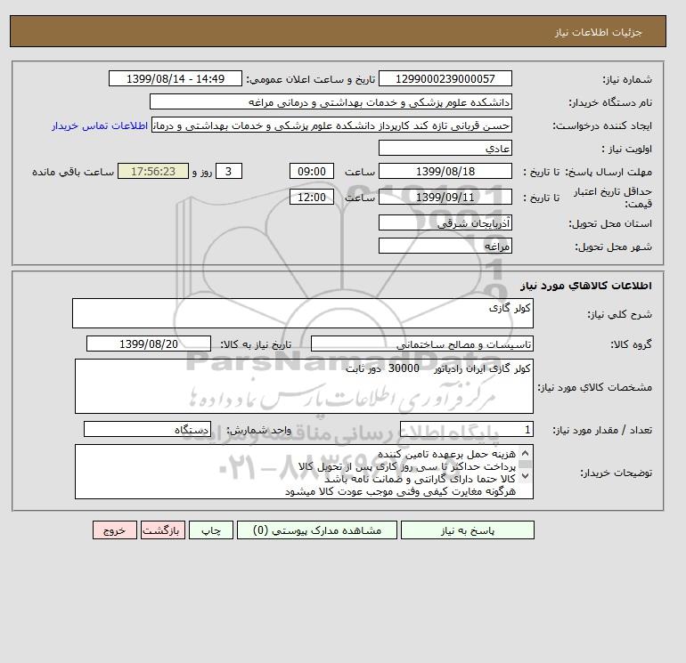Select goods group field تاسیسات و مصالح ساختمانی
This screenshot has width=686, height=663.
[x=421, y=344]
